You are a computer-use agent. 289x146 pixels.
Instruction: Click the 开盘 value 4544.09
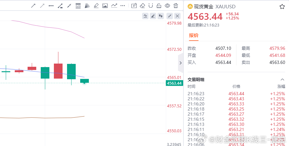pyautogui.click(x=223, y=55)
